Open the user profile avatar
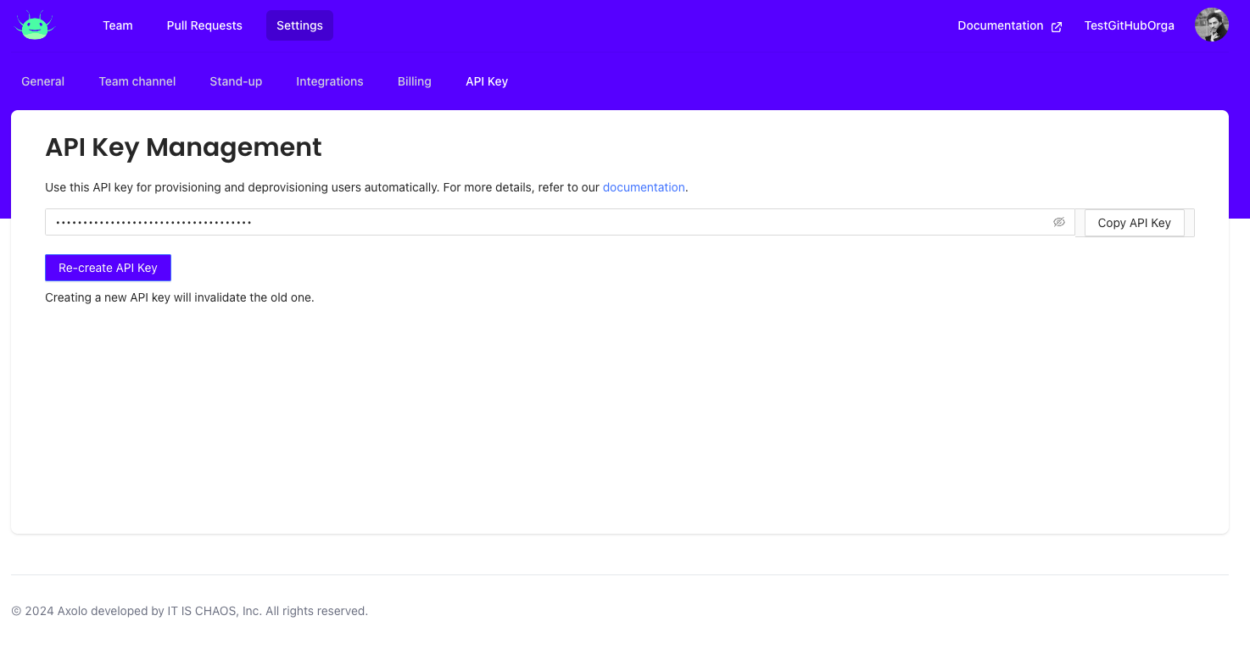Screen dimensions: 1250x660 pos(1211,25)
